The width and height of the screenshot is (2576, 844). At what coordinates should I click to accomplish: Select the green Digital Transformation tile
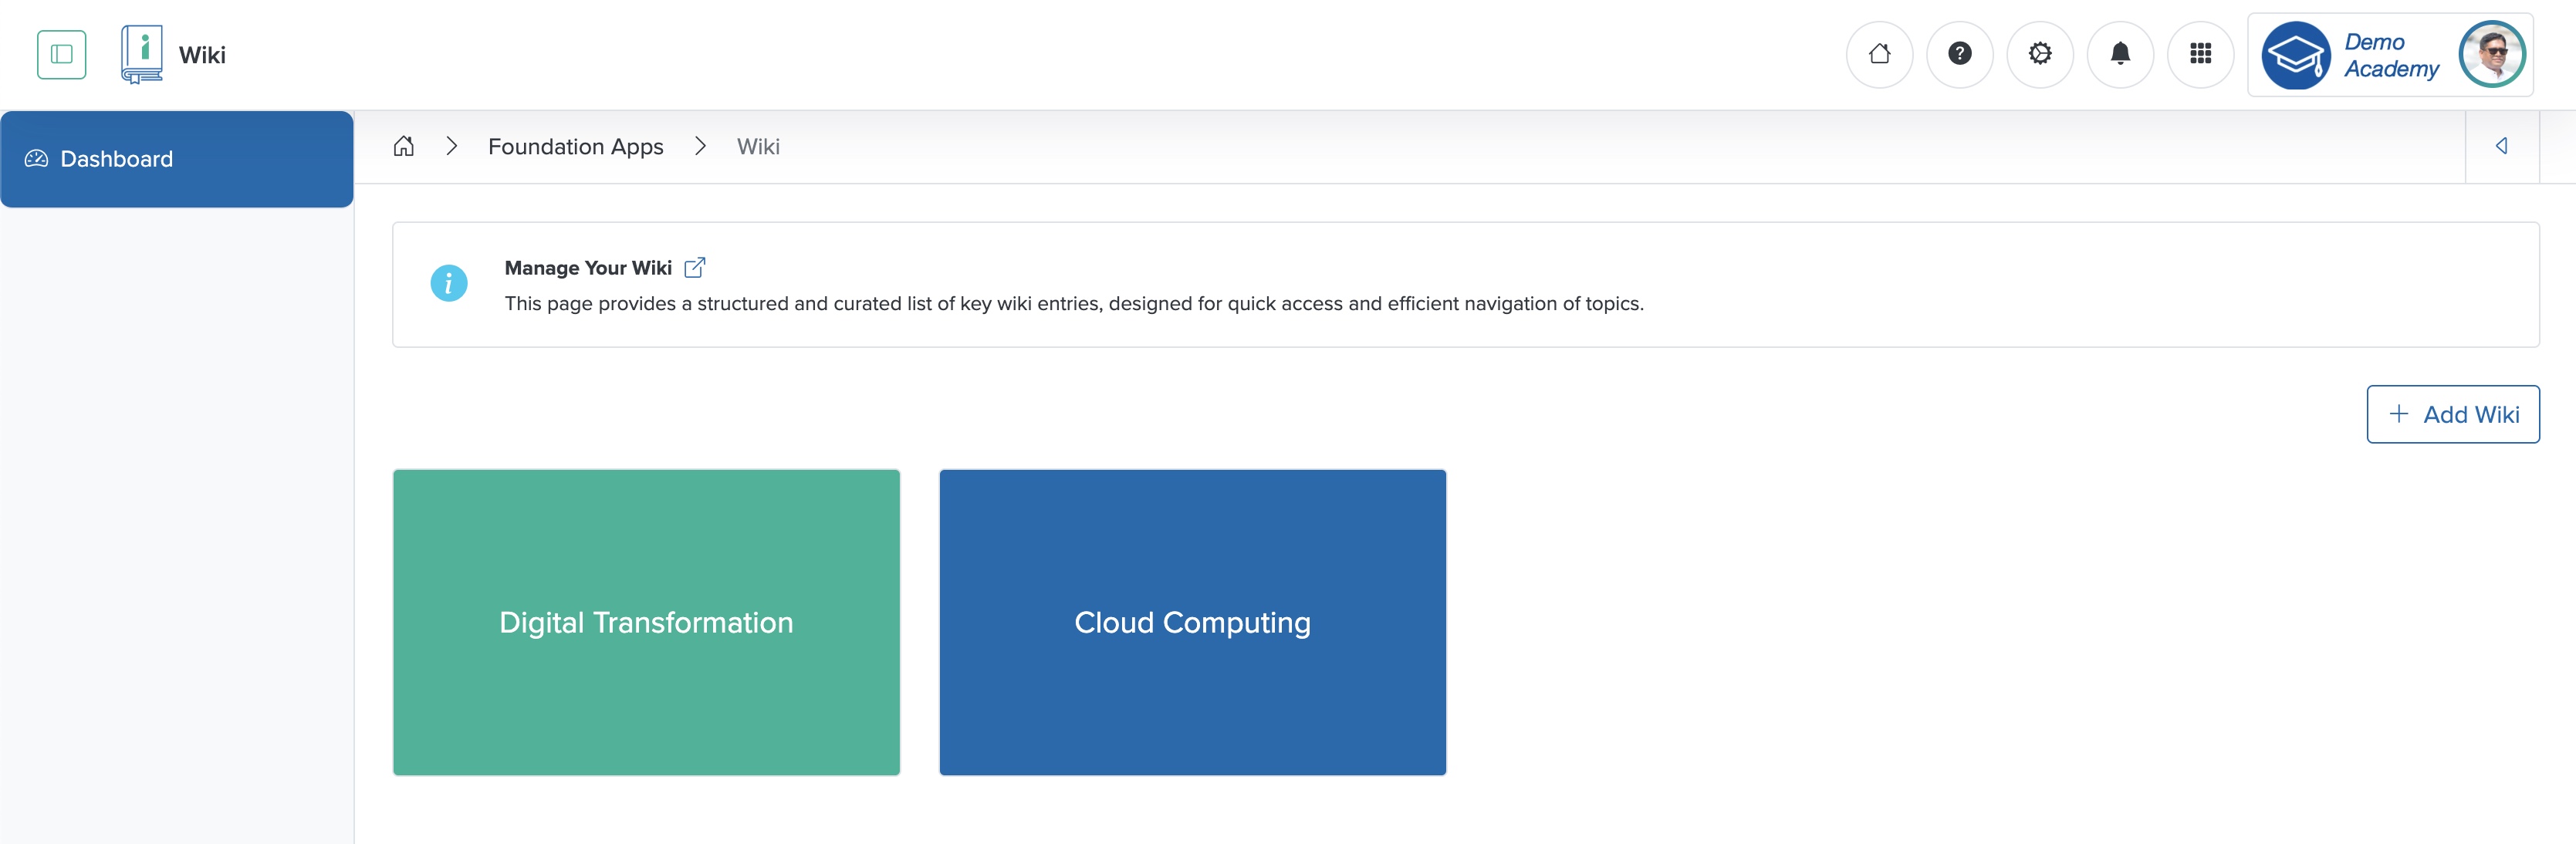(646, 622)
